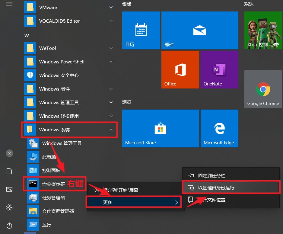This screenshot has width=283, height=234.
Task: Click the Windows 轻松使用 folder icon
Action: [x=30, y=116]
